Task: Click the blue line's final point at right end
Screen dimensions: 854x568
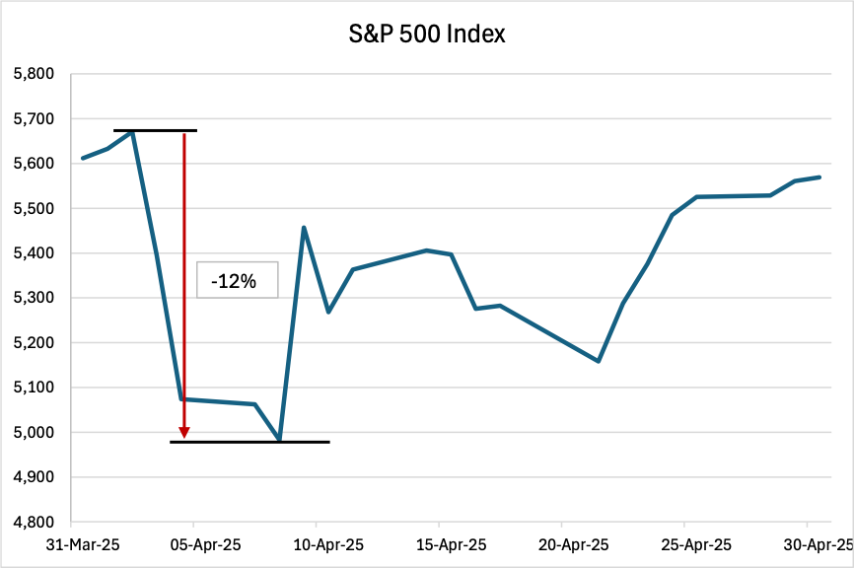Action: pyautogui.click(x=820, y=177)
